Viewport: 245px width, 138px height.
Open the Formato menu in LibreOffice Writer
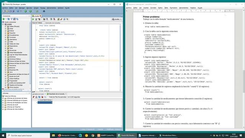(153, 8)
